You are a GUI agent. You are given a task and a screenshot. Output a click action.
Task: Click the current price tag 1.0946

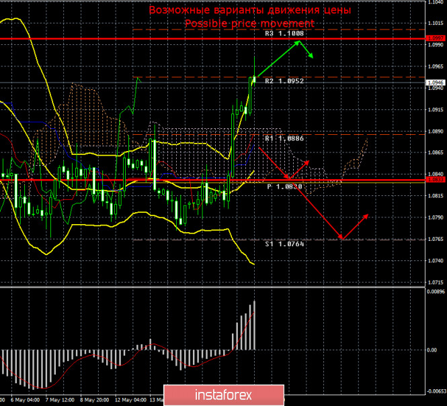pos(436,83)
